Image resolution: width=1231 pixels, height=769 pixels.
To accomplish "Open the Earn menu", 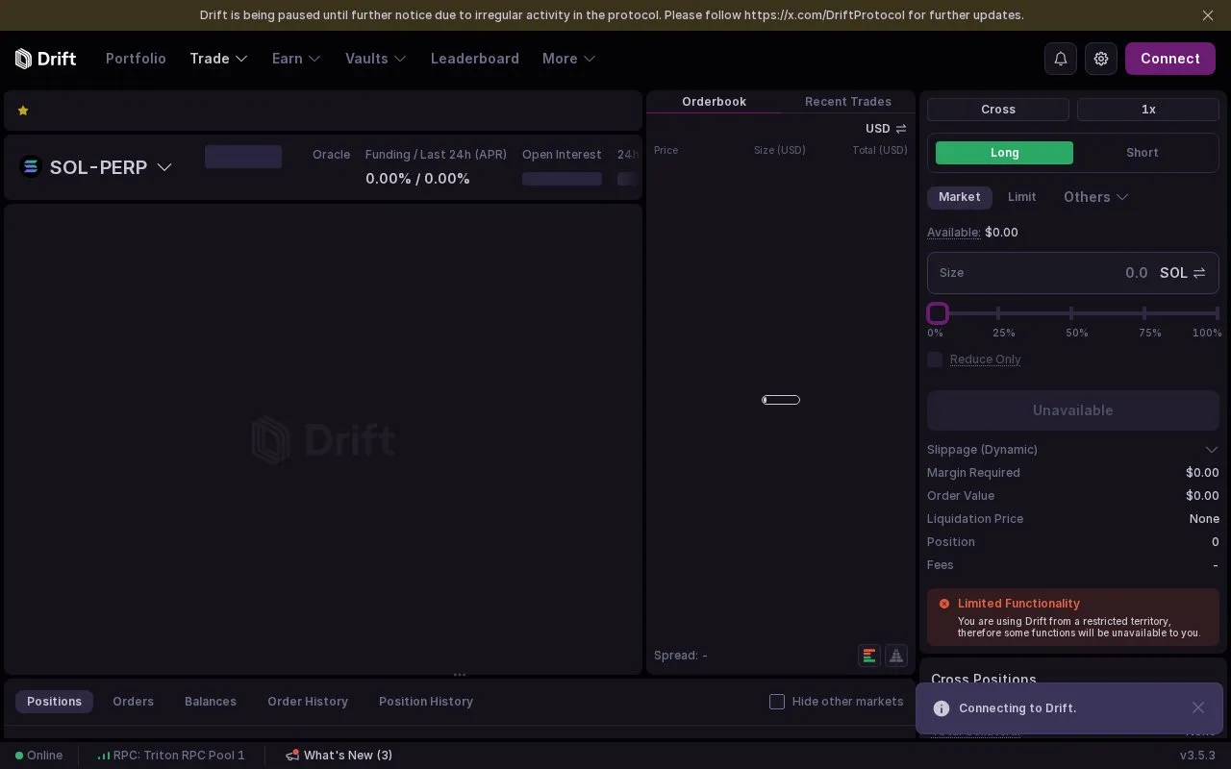I will [x=296, y=59].
